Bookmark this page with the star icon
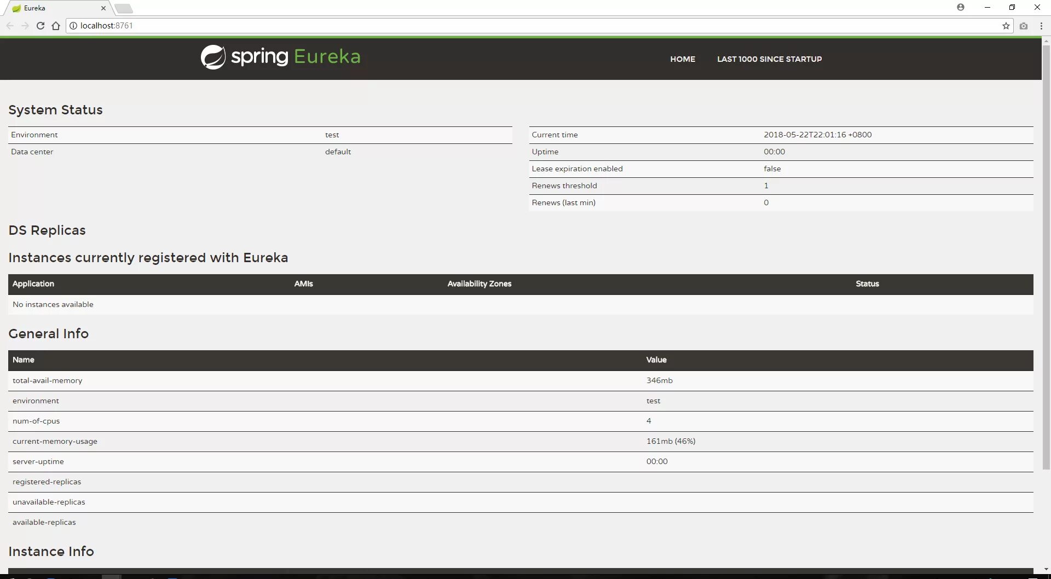 (x=1006, y=26)
